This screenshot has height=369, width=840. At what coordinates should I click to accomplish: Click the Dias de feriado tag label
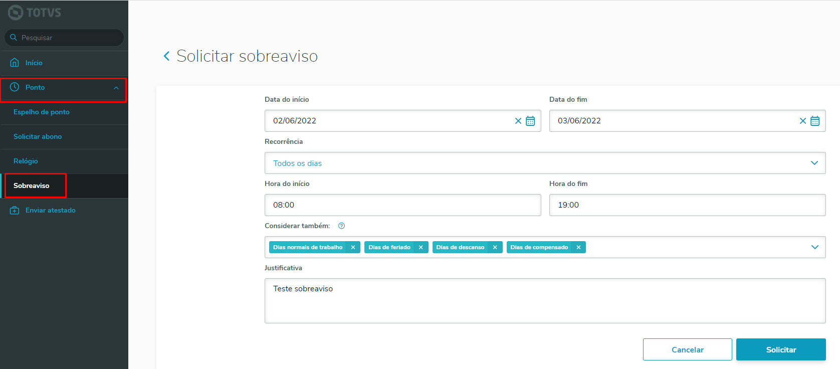(x=389, y=247)
